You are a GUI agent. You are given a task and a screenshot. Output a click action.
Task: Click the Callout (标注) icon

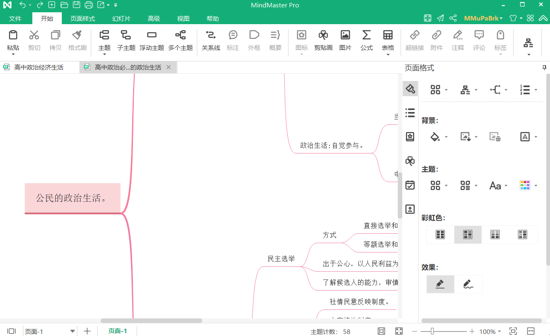[233, 35]
